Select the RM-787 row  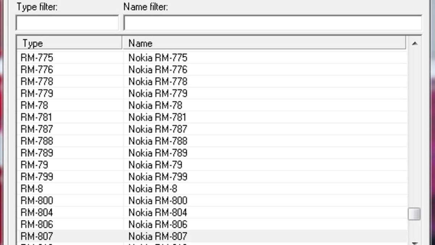(37, 129)
